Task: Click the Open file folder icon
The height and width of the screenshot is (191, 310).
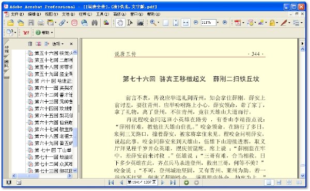Action: pyautogui.click(x=10, y=23)
